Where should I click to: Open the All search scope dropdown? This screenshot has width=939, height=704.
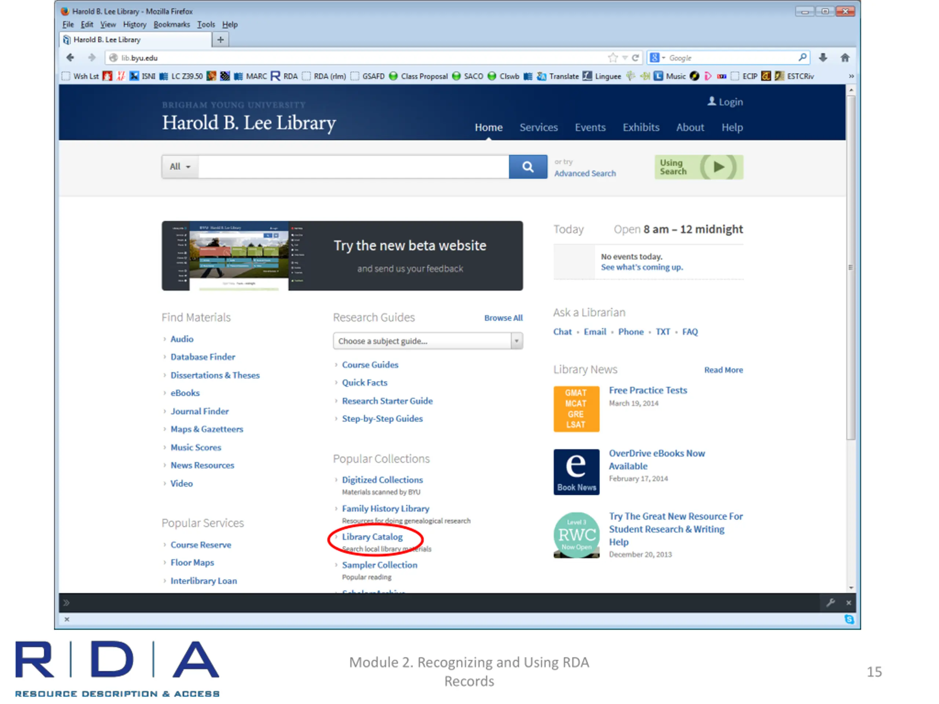point(180,167)
